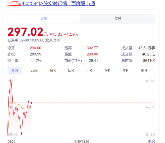Click the price change +13.03
Screen dimensions: 165x143
(x=56, y=34)
